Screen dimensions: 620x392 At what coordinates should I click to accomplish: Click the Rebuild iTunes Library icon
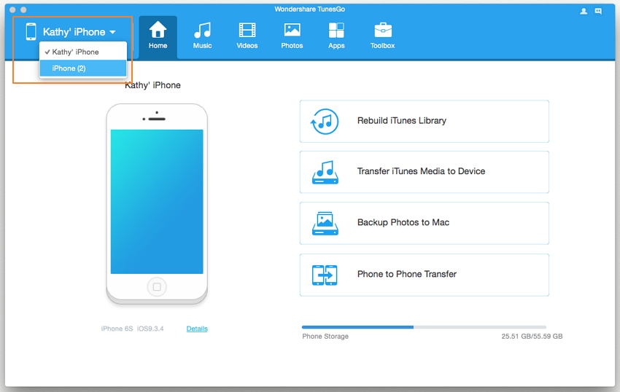click(x=325, y=121)
